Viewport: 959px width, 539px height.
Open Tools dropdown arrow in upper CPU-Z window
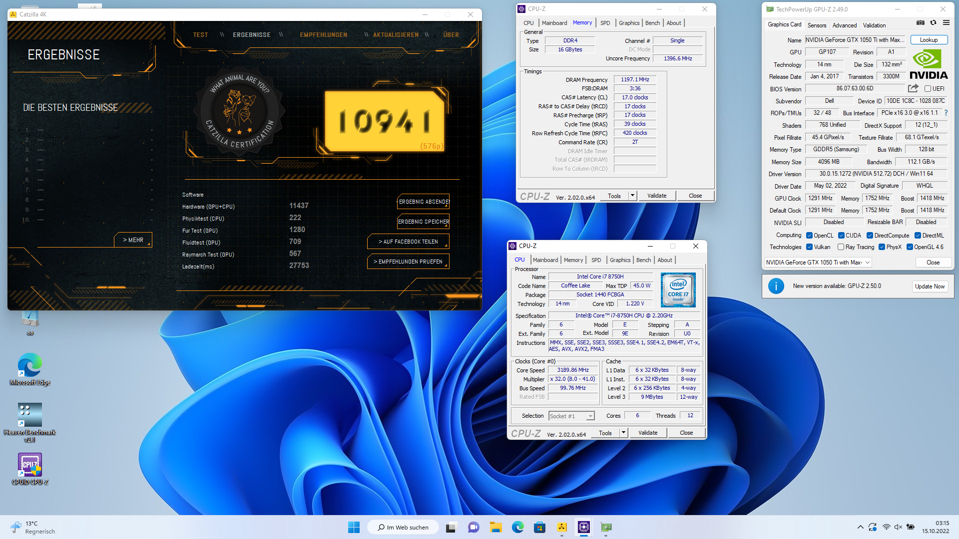pos(632,196)
